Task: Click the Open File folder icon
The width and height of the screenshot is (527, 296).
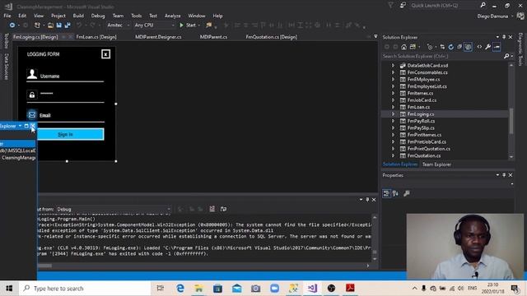Action: [50, 25]
